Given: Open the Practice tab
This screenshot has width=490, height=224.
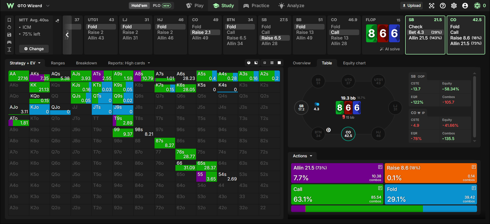Looking at the screenshot, I should [x=256, y=6].
